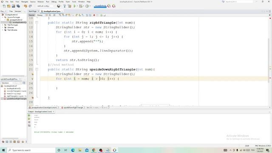
Task: Open Chrome from the taskbar
Action: coord(93,150)
